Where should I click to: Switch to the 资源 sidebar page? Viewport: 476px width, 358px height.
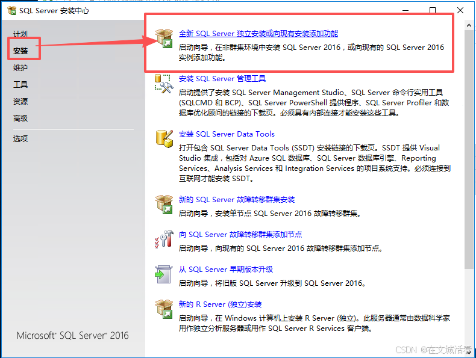coord(20,101)
